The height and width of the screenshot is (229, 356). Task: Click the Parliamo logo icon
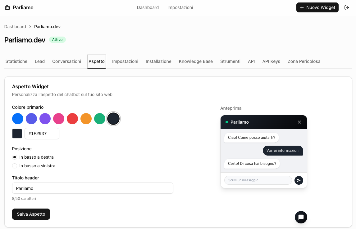7,7
